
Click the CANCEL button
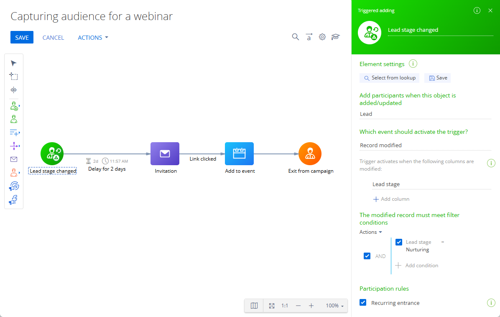point(53,38)
